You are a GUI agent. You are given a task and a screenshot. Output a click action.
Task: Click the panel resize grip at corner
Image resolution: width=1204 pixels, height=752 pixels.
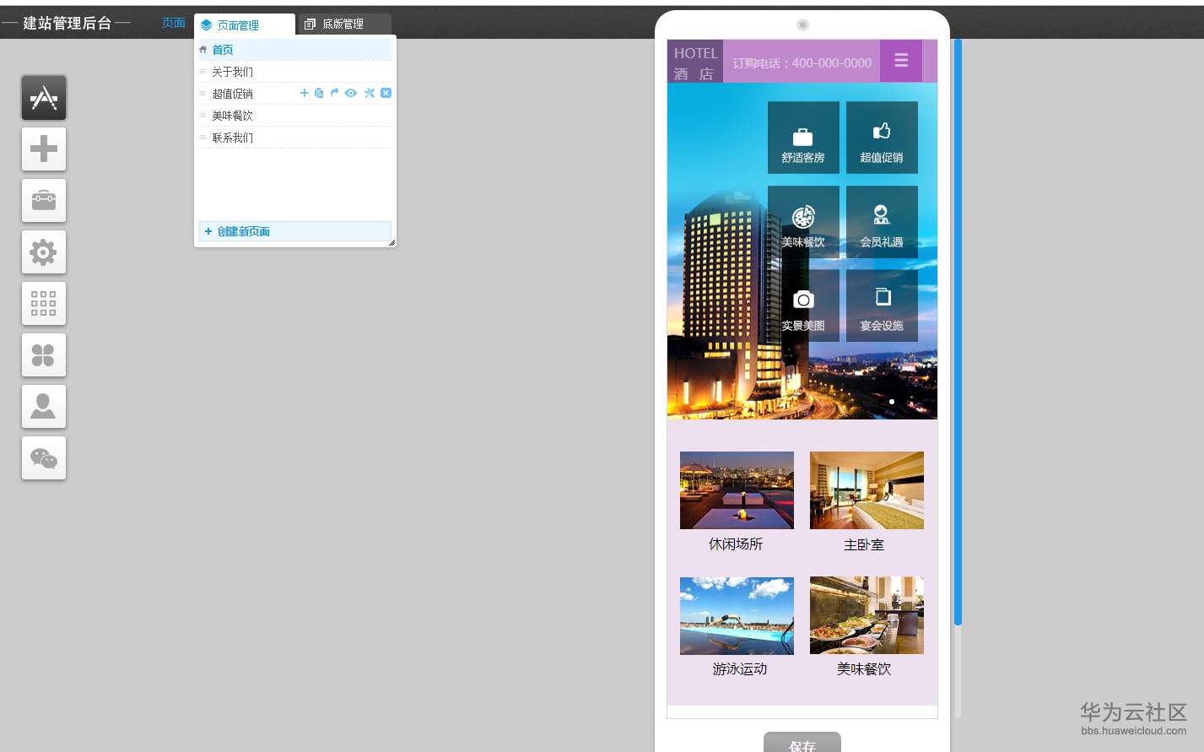tap(391, 243)
